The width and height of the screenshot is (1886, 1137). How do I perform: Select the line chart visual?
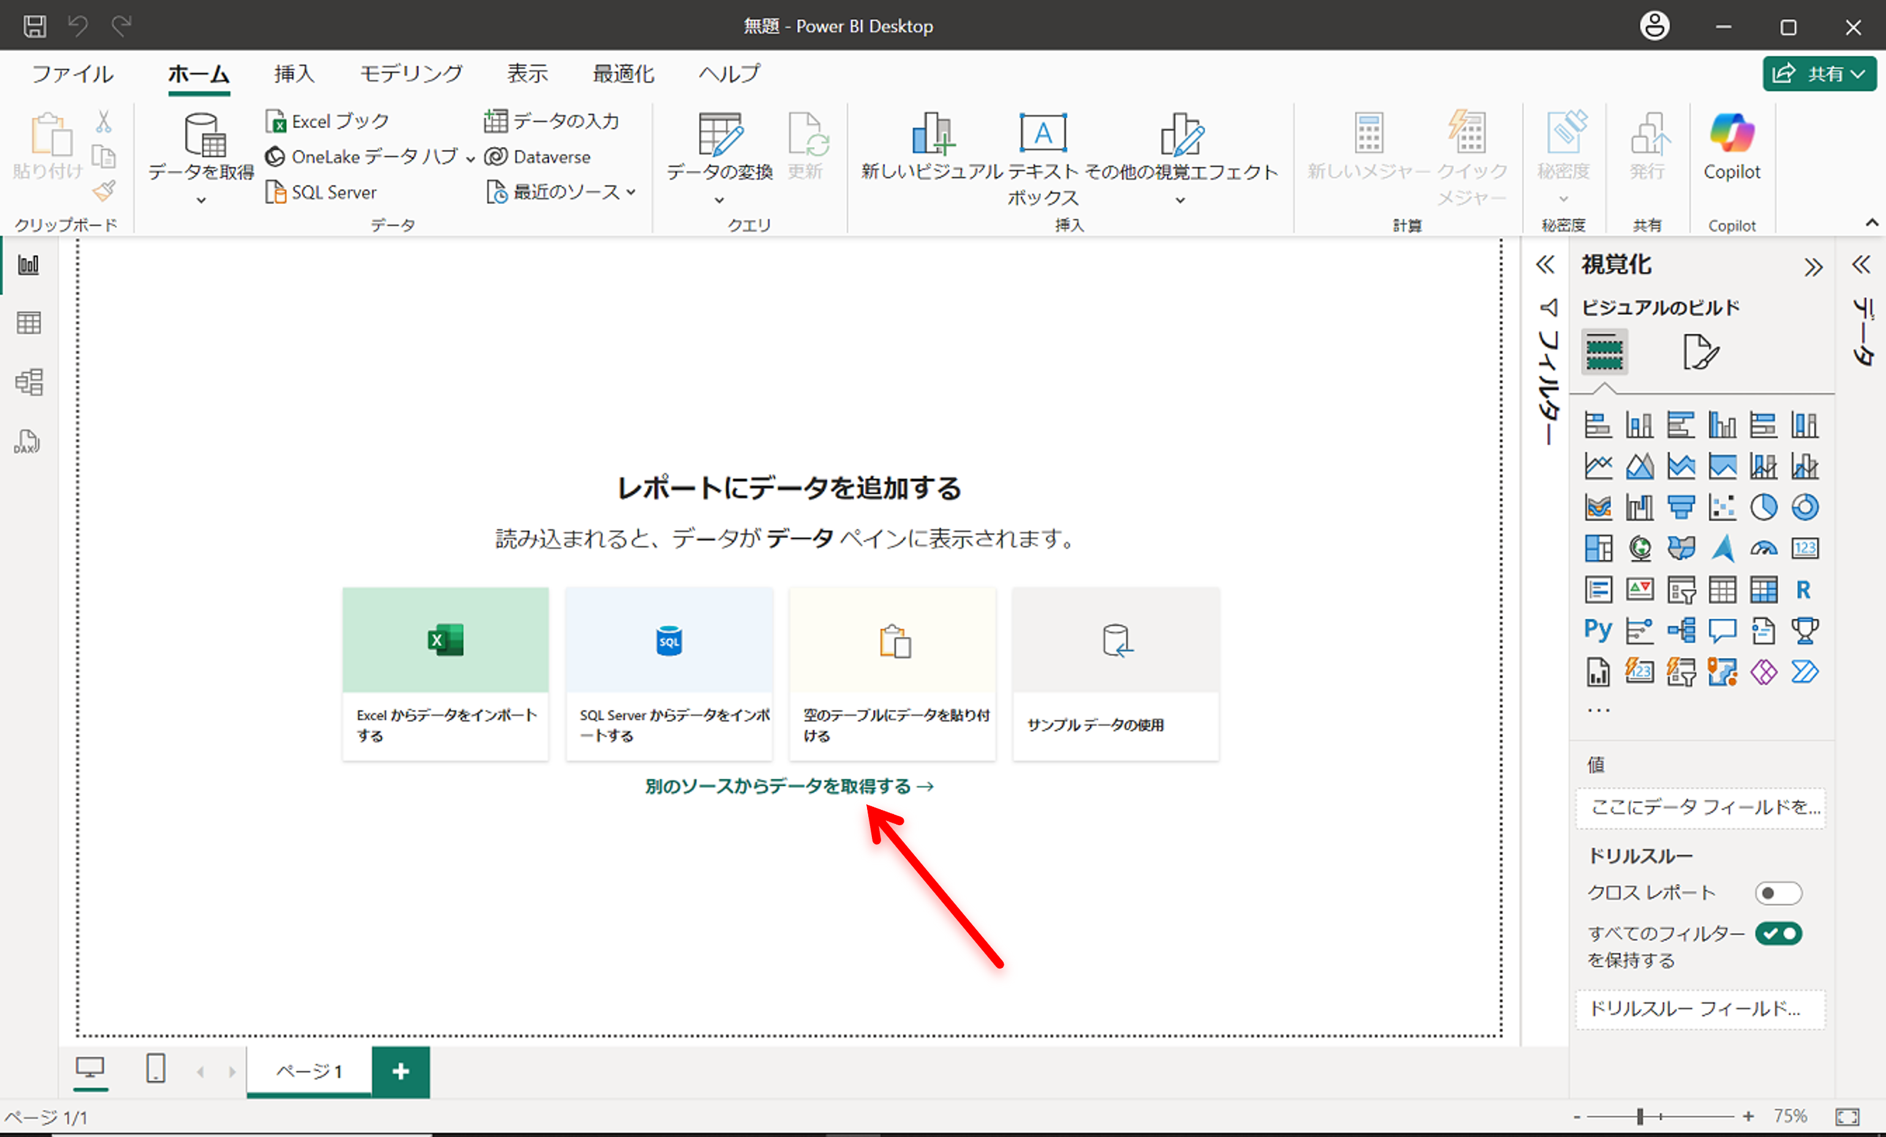(x=1598, y=466)
